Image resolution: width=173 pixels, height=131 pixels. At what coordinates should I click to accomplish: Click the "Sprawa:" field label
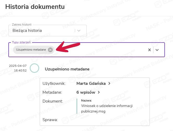tap(50, 120)
